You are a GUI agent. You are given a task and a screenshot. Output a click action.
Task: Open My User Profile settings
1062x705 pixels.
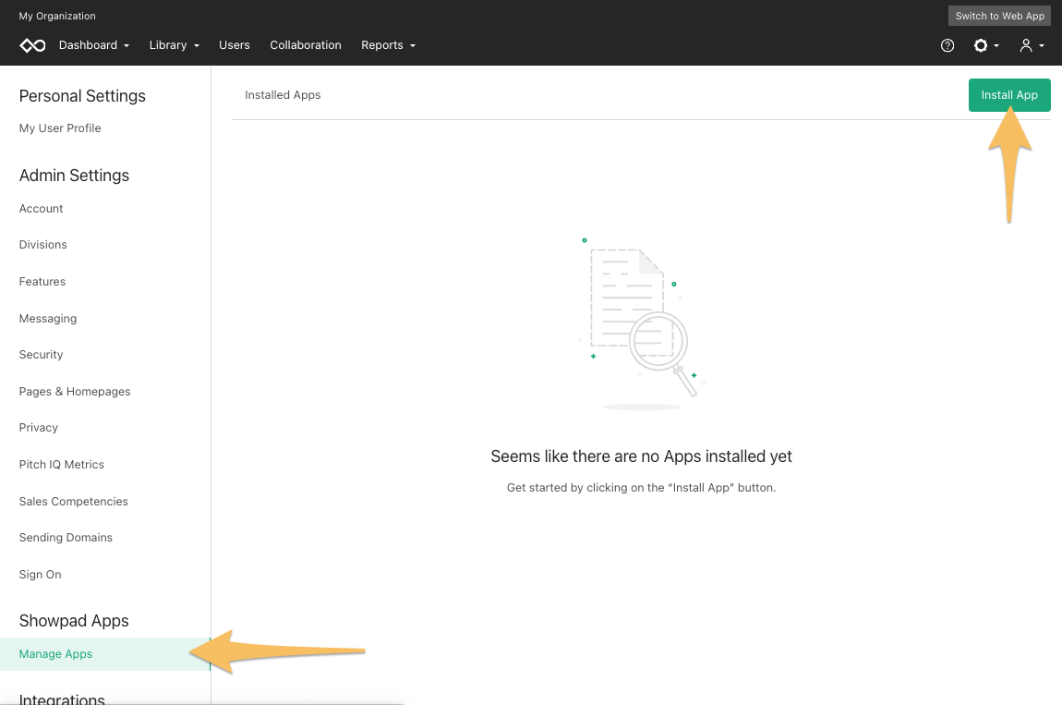60,128
